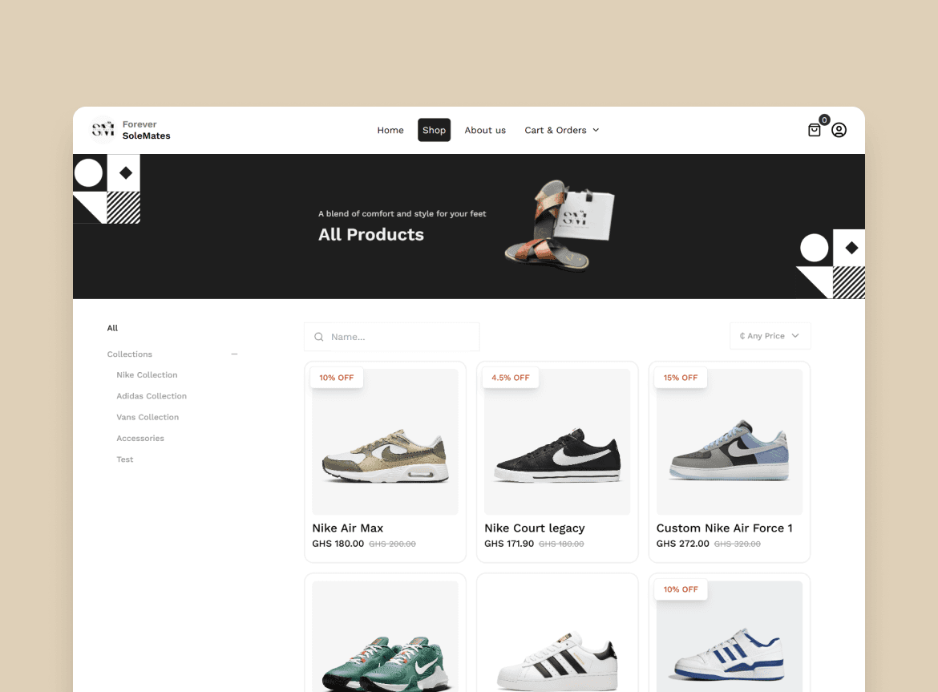Viewport: 938px width, 692px height.
Task: Open the Nike Air Max product image
Action: click(x=386, y=442)
